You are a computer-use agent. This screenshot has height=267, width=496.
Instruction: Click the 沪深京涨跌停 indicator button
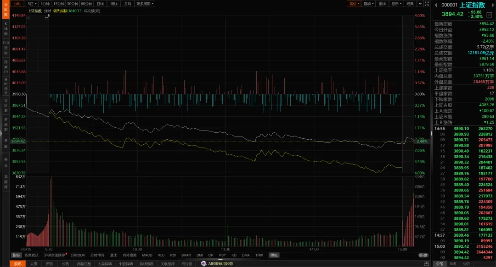pos(55,256)
